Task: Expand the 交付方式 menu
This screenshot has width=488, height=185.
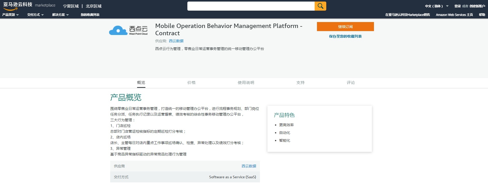Action: pos(36,15)
